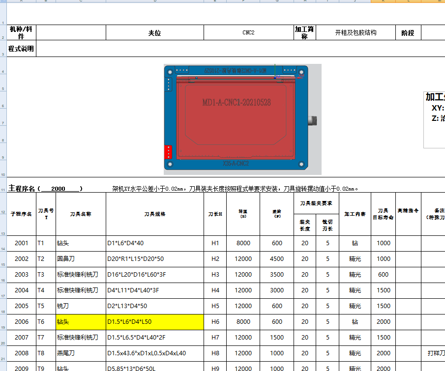Select the 燕尾刀 tool name cell
This screenshot has width=445, height=371.
click(x=67, y=353)
